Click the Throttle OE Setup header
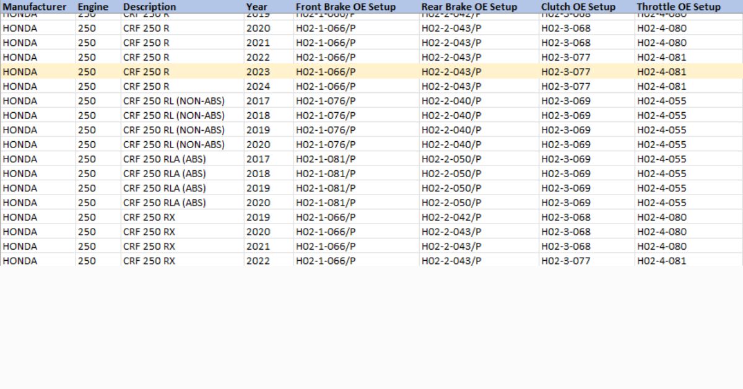743x389 pixels. [679, 7]
